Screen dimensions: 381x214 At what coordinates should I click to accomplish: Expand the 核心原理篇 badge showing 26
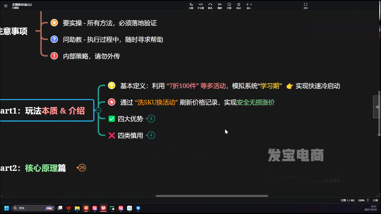(x=82, y=168)
